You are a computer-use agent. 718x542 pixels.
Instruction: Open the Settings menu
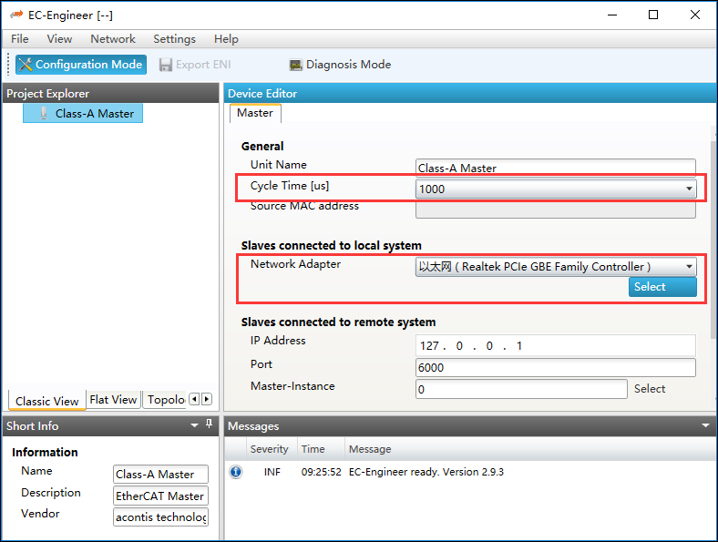[x=174, y=39]
